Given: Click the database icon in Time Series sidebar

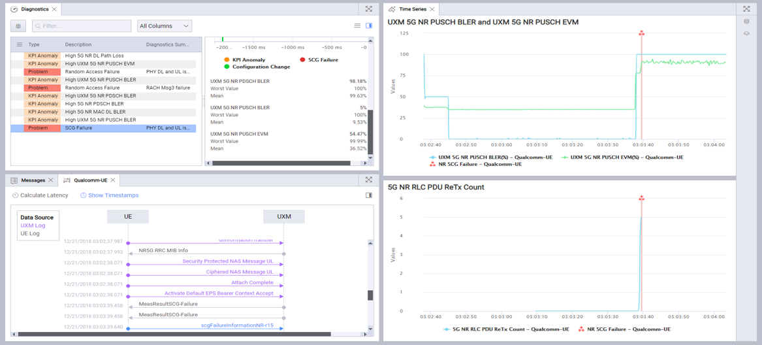Looking at the screenshot, I should [x=746, y=22].
